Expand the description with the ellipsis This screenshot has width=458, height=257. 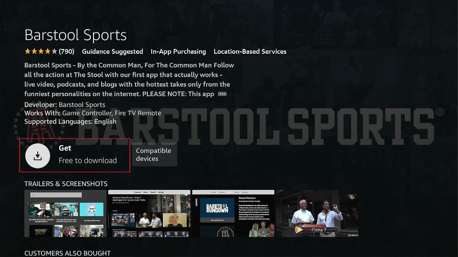[222, 94]
